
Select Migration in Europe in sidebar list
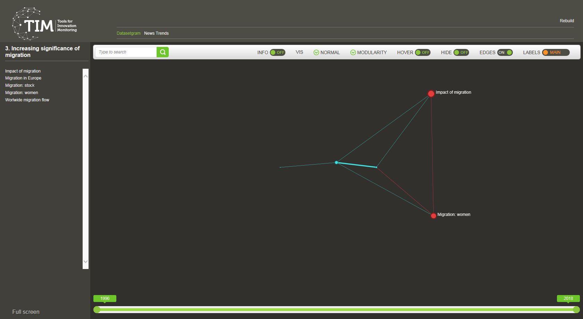click(23, 78)
